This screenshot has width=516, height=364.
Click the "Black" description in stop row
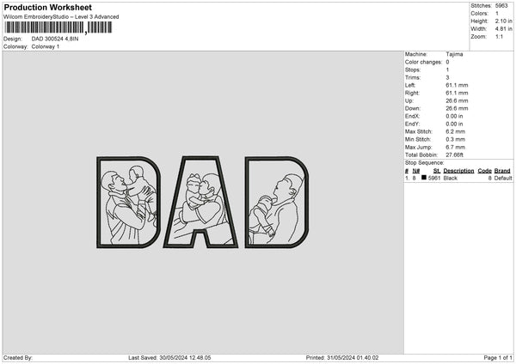pos(450,178)
